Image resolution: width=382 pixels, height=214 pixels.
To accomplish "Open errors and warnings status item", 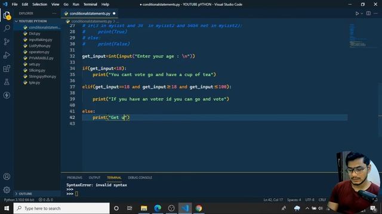I will tap(46, 200).
